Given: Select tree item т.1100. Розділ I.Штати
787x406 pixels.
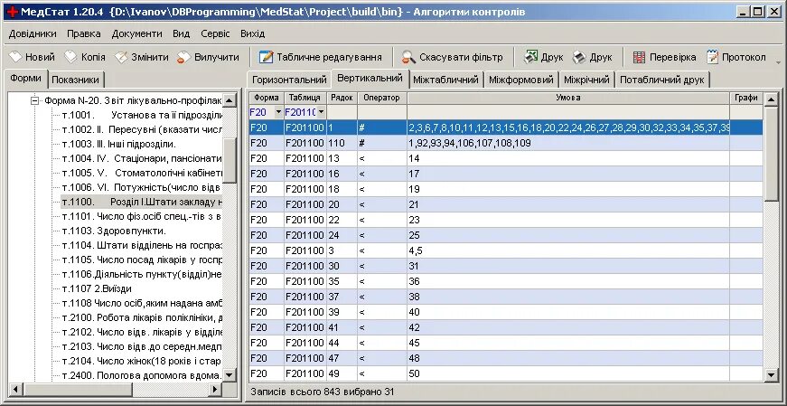Looking at the screenshot, I should pyautogui.click(x=142, y=202).
